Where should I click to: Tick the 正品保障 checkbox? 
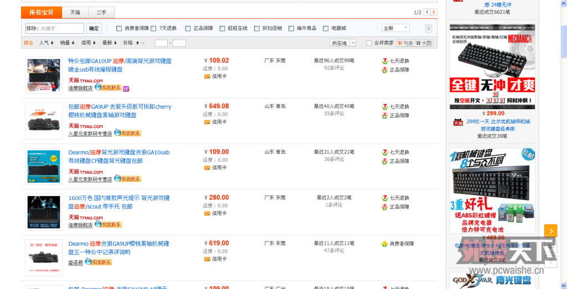188,28
